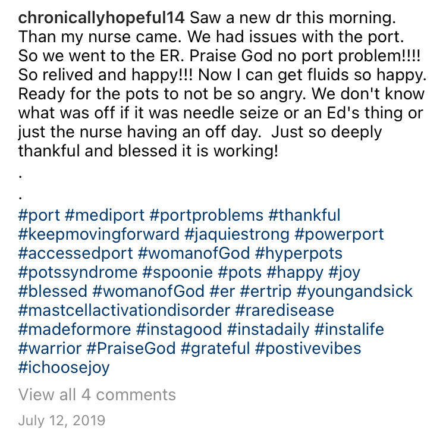Tap the #PraiseGod hashtag
Screen dimensions: 446x433
(x=131, y=348)
